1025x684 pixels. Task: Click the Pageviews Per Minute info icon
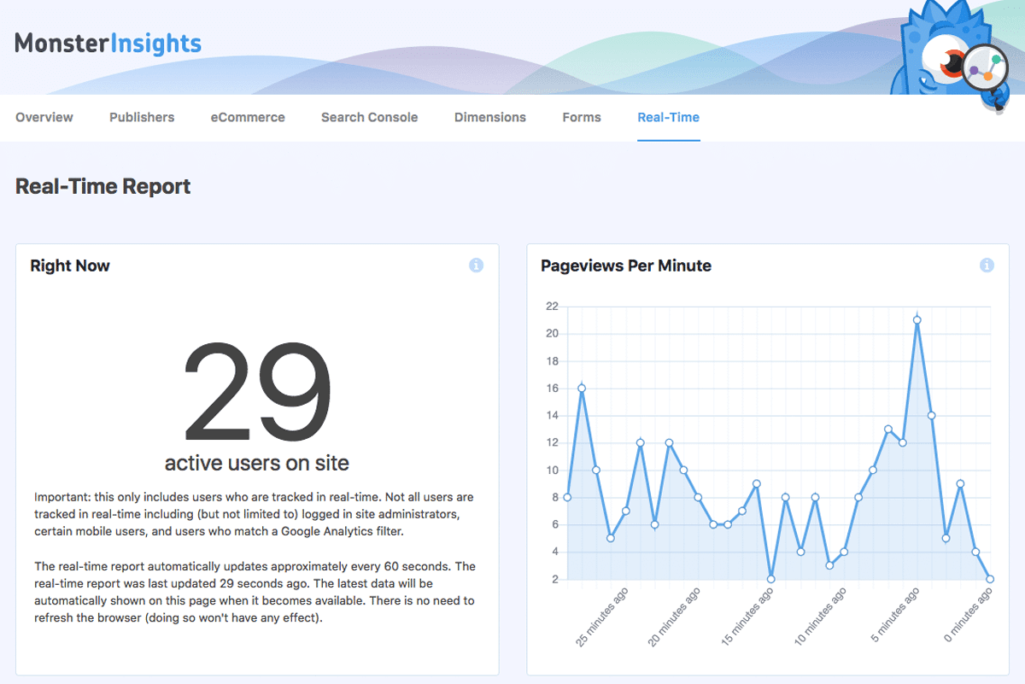[x=987, y=266]
